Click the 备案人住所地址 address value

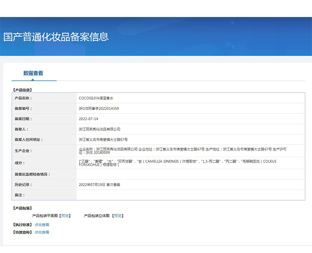coord(103,140)
